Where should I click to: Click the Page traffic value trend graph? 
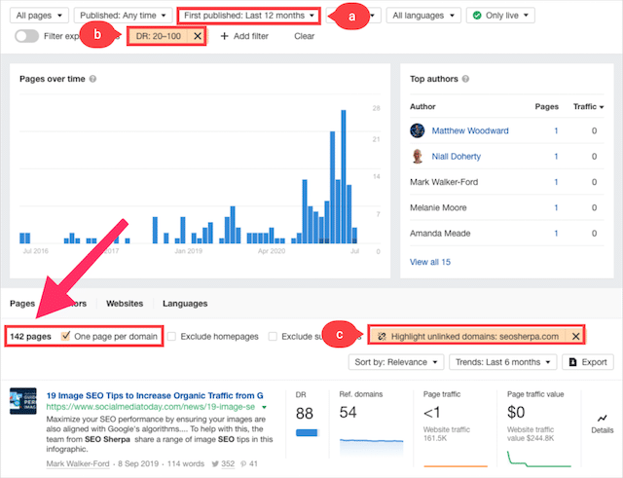(x=539, y=459)
